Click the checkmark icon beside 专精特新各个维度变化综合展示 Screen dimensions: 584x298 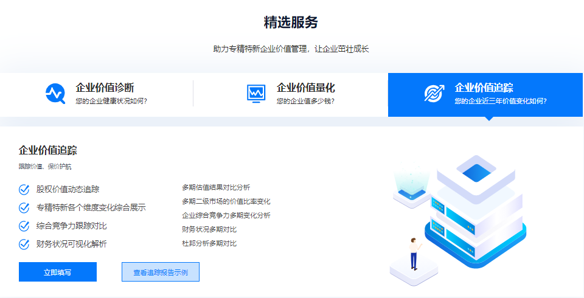point(24,207)
